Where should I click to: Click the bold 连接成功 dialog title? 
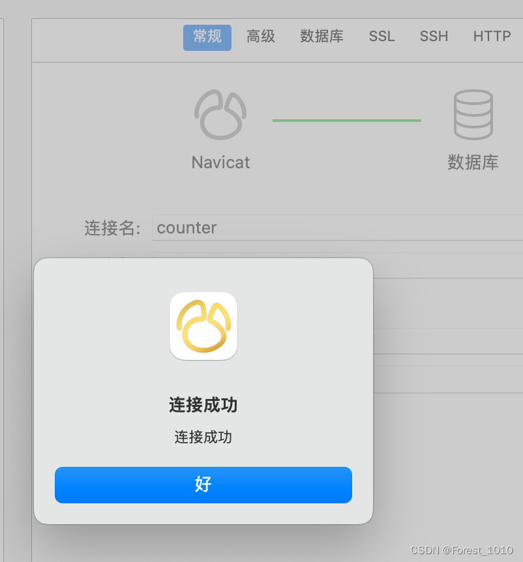click(x=203, y=405)
